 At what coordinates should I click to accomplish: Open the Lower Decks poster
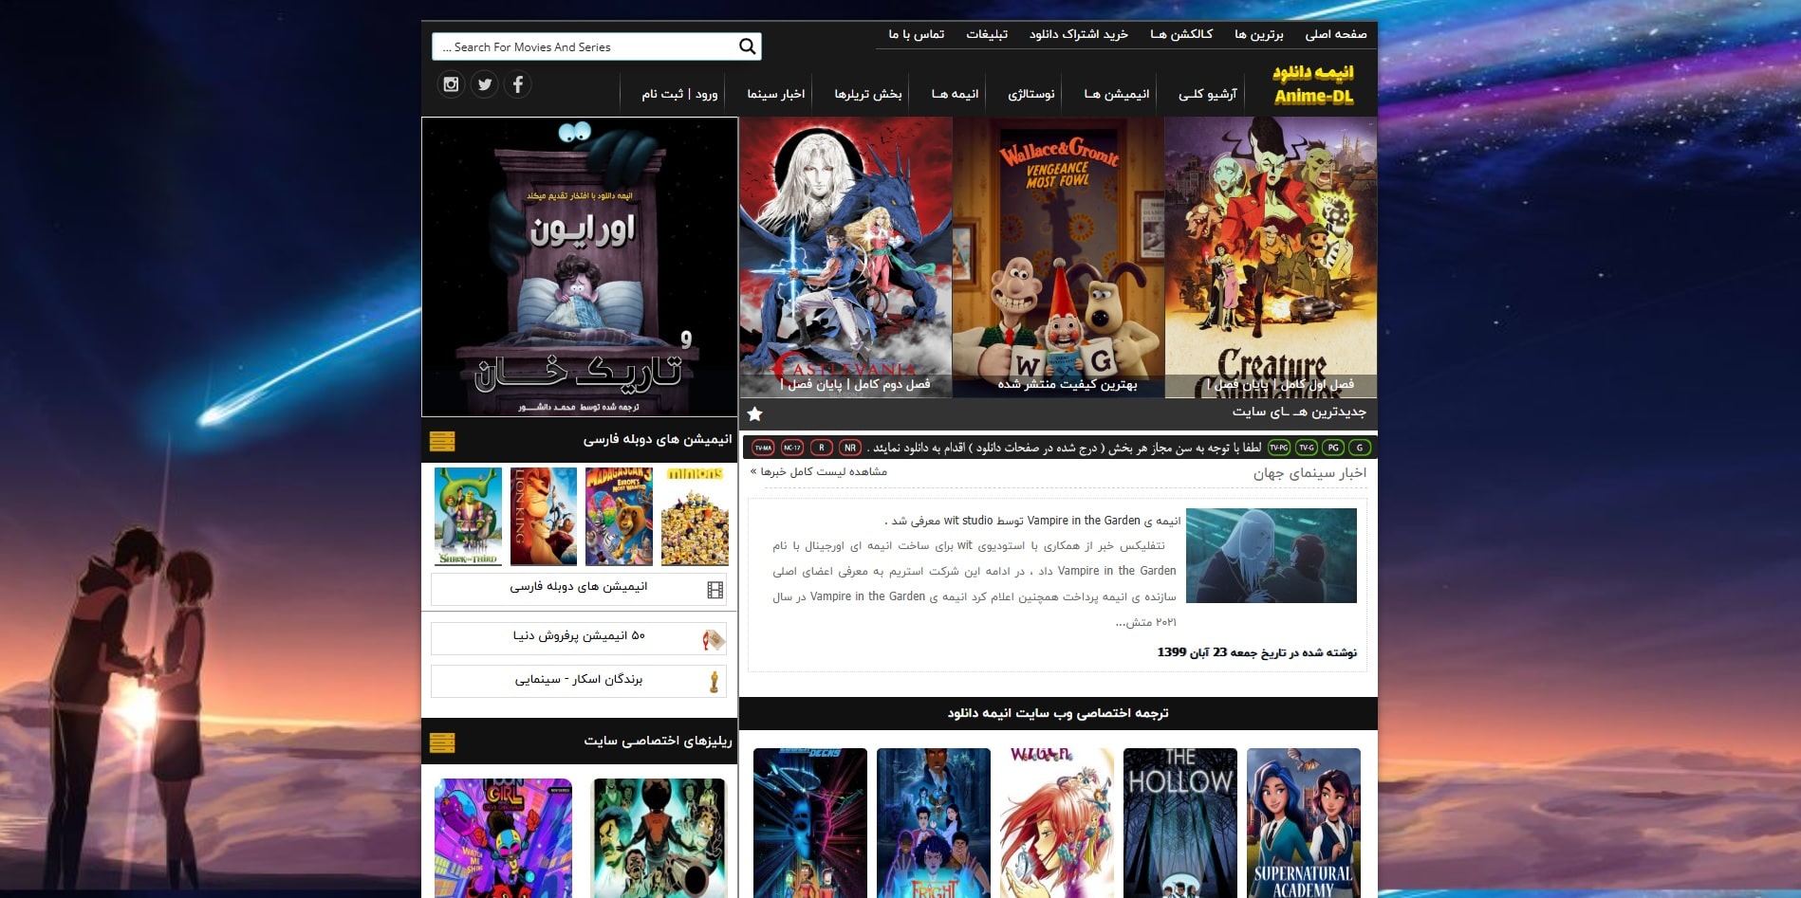pyautogui.click(x=810, y=823)
